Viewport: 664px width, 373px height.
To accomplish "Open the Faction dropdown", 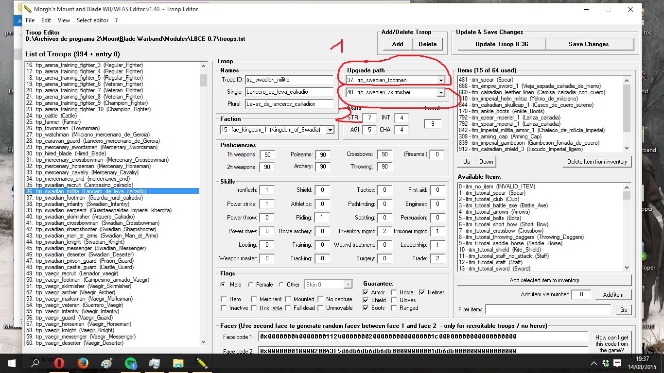I will coord(330,130).
